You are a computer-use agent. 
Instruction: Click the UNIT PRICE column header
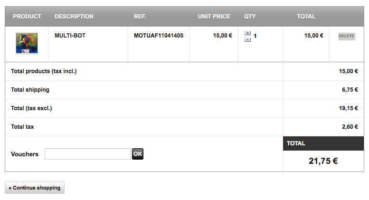(x=214, y=17)
